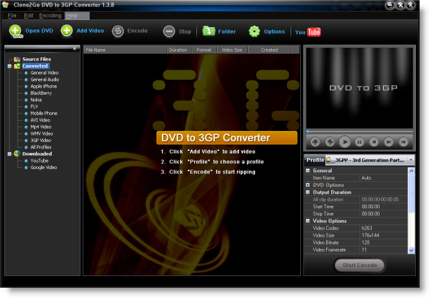Sort by Duration column header
Image resolution: width=430 pixels, height=298 pixels.
tap(178, 50)
